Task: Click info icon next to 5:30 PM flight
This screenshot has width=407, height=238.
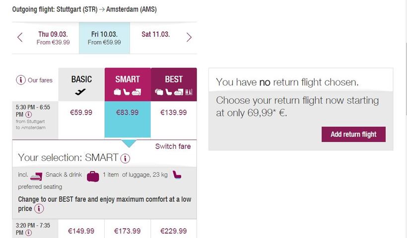Action: (28, 114)
